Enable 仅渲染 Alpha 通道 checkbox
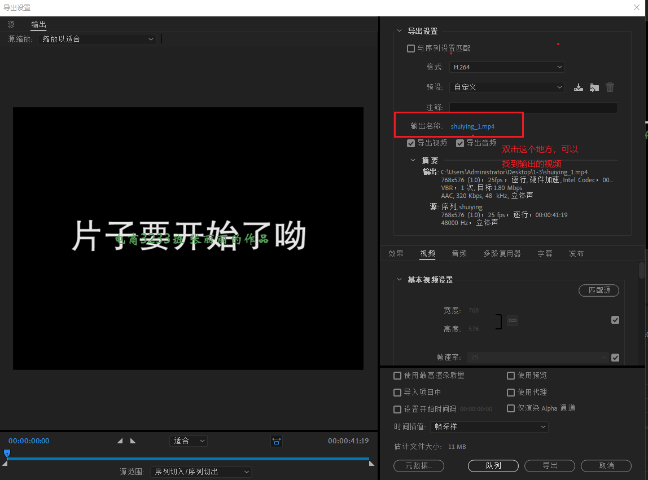 tap(511, 408)
